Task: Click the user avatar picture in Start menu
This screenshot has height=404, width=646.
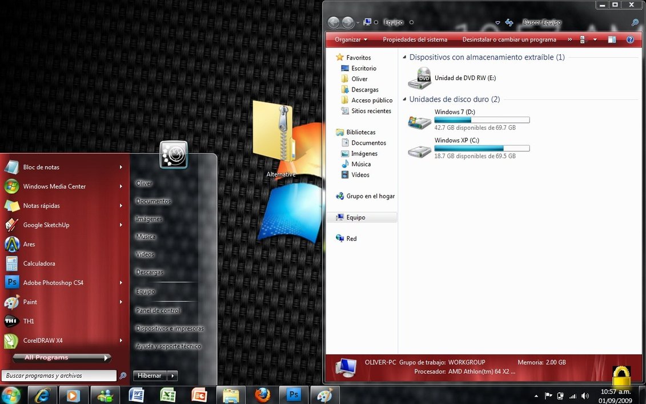Action: click(x=174, y=155)
